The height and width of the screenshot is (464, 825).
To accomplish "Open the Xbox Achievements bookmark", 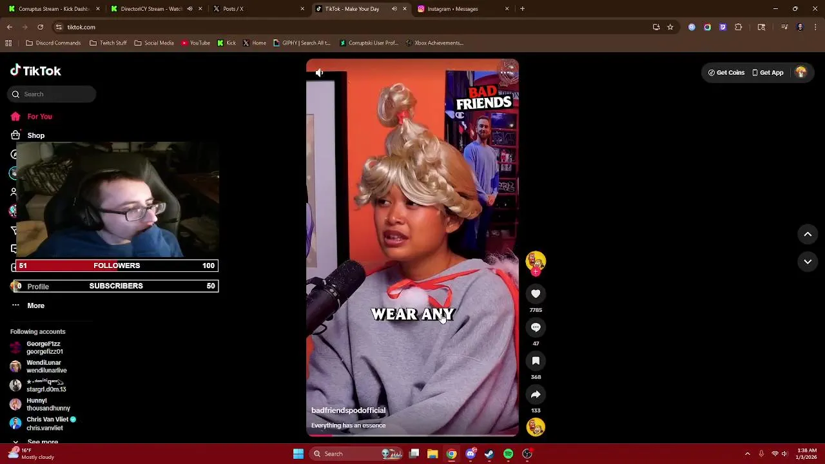I will click(434, 43).
